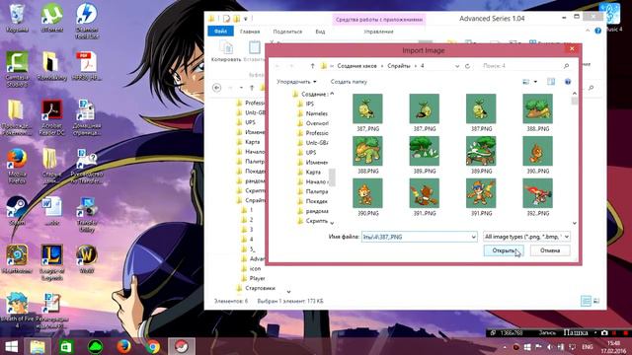This screenshot has height=355, width=632.
Task: Switch to the Главная ribbon tab
Action: (250, 32)
